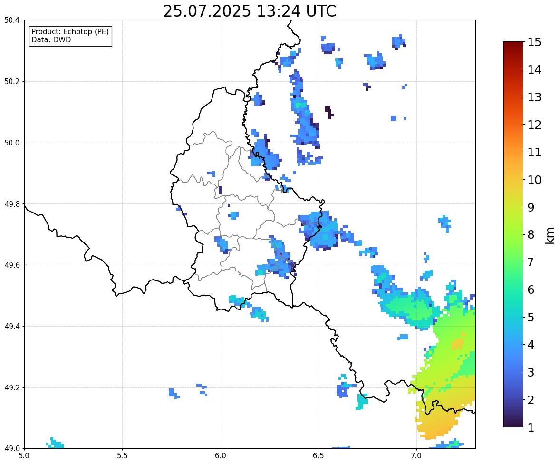Screen dimensions: 560x464
Task: Click latitude axis label 49.0
Action: coord(12,449)
